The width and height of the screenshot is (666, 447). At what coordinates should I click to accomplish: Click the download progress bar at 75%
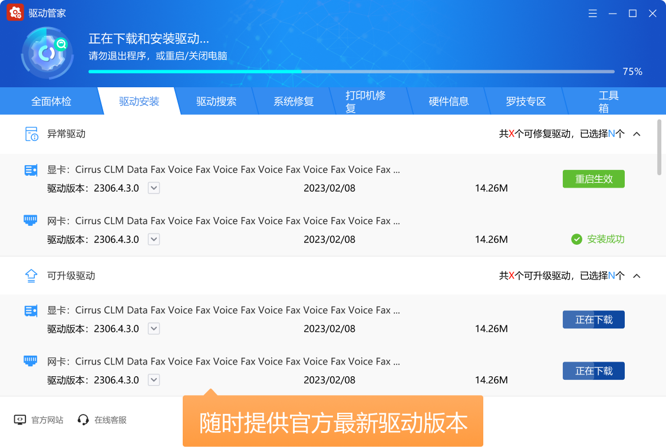[x=351, y=71]
